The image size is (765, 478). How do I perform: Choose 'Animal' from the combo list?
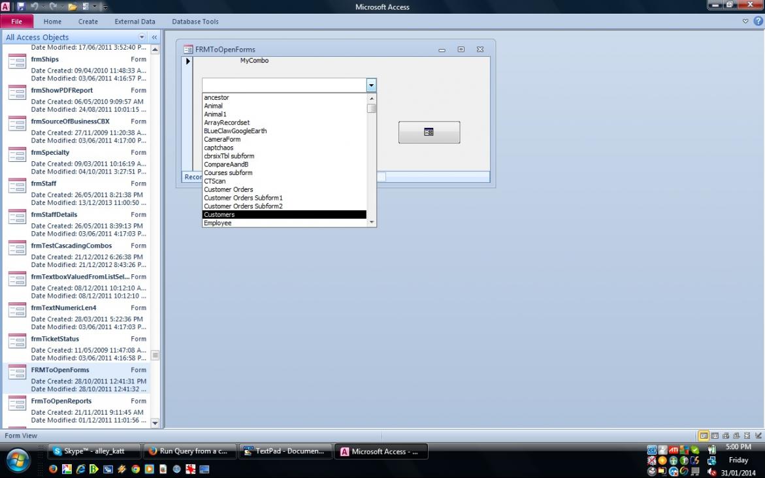tap(284, 106)
